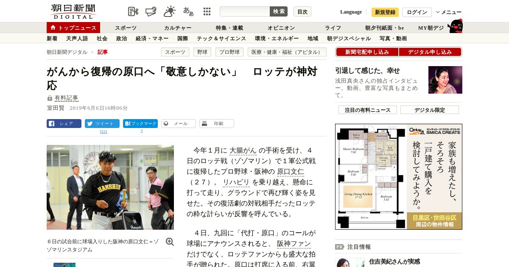Share the article on Facebook
509x267 pixels.
pos(64,124)
